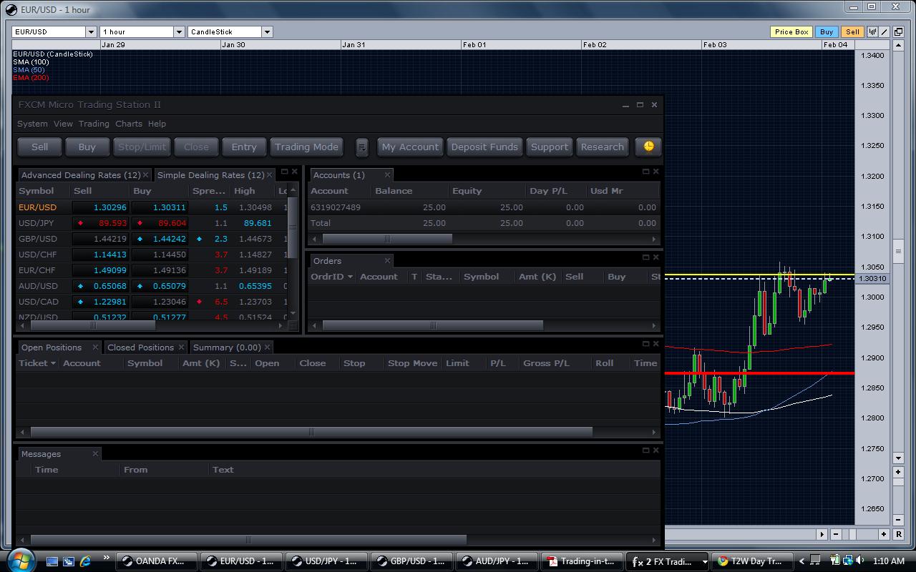Open the Help menu

[x=157, y=124]
